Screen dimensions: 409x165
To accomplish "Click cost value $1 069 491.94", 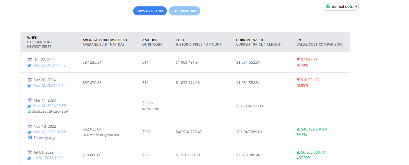I will pos(188,62).
